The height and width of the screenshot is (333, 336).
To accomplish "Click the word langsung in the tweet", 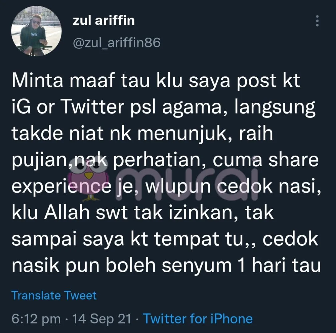I will pos(275,108).
